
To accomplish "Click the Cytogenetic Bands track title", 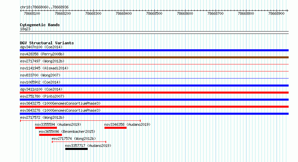I will click(x=40, y=25).
